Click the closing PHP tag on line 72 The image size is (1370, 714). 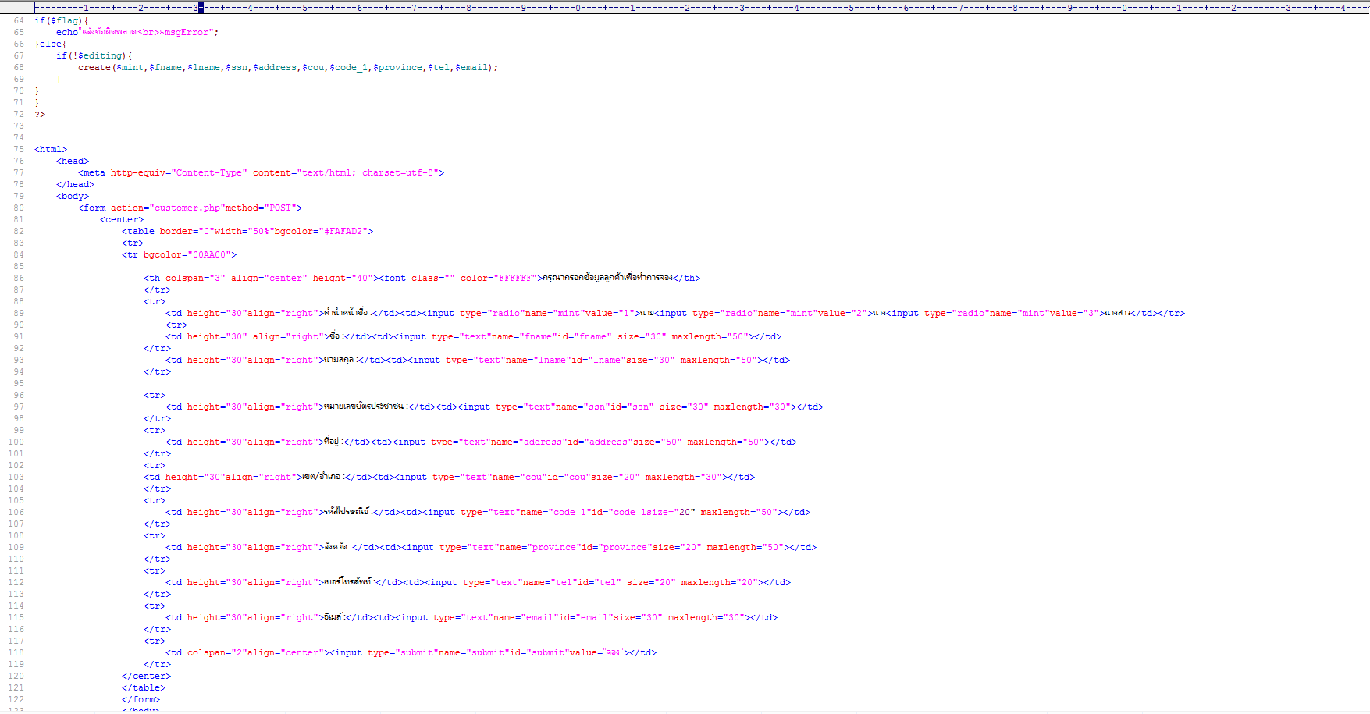[x=40, y=115]
